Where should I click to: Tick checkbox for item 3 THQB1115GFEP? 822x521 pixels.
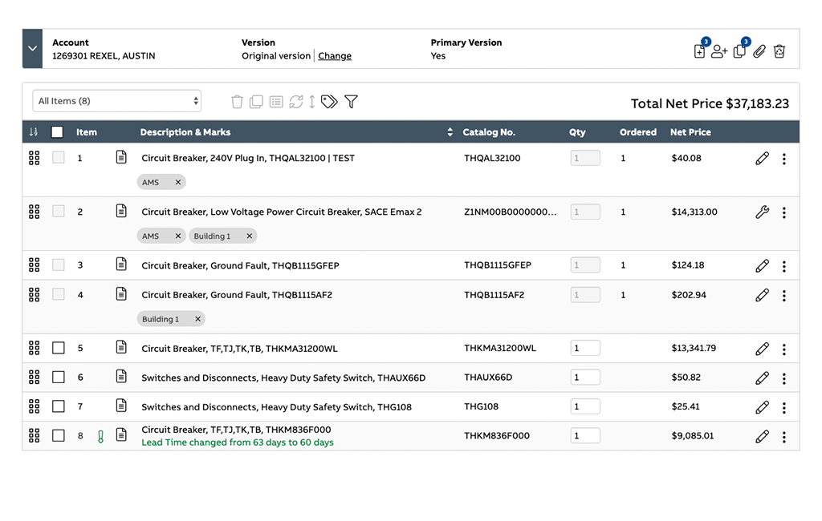coord(58,265)
